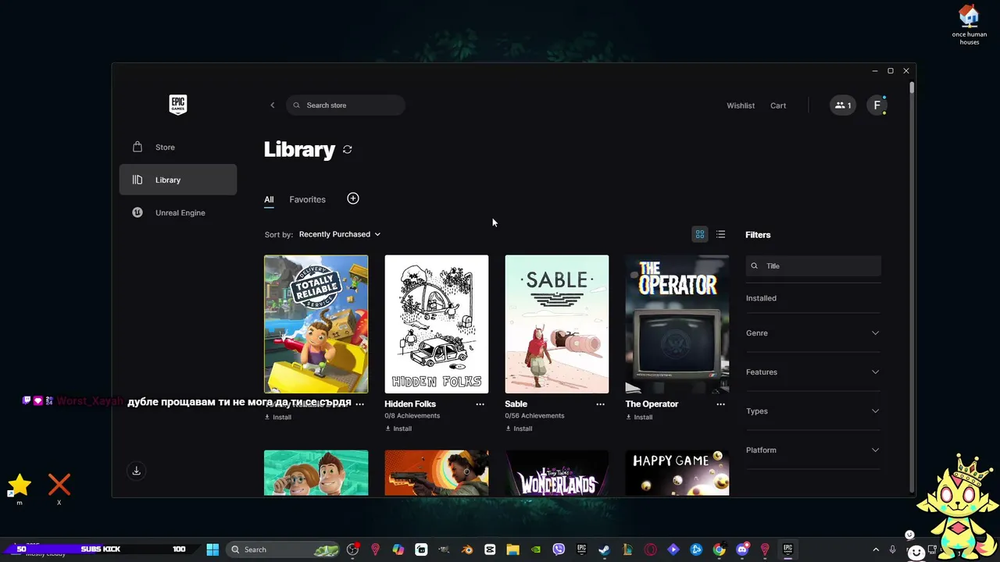This screenshot has height=562, width=1000.
Task: Open more options for Sable
Action: (600, 404)
